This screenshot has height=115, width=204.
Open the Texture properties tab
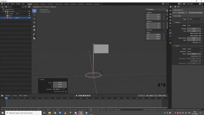point(170,43)
